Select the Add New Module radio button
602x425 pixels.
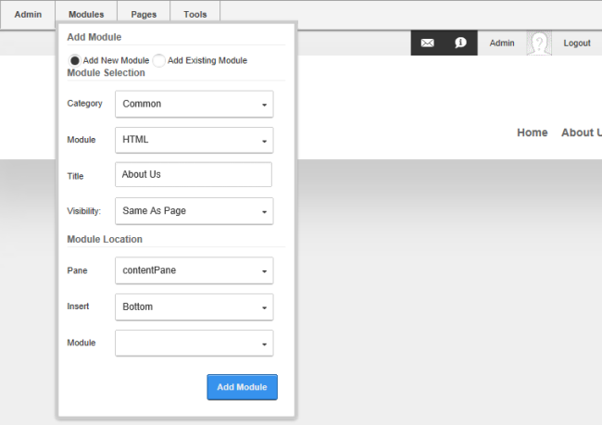click(74, 61)
